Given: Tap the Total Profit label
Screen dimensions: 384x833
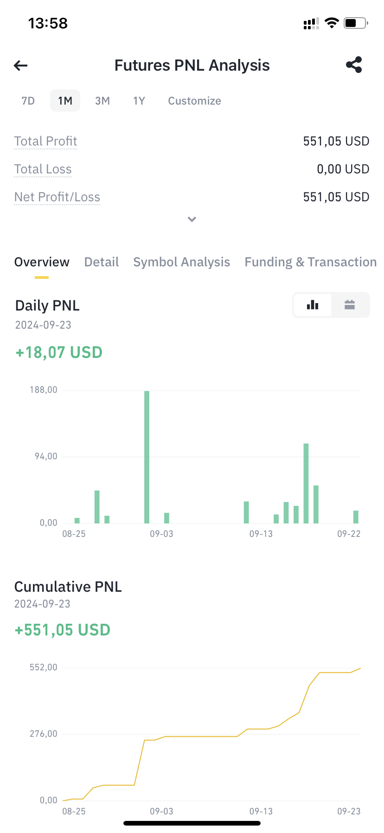Looking at the screenshot, I should [x=45, y=141].
